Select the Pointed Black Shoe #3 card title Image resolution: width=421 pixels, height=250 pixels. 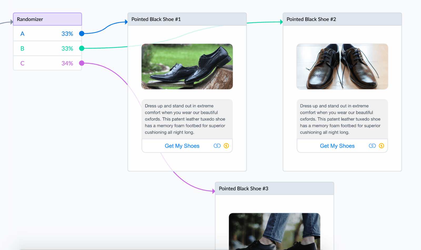click(x=244, y=189)
